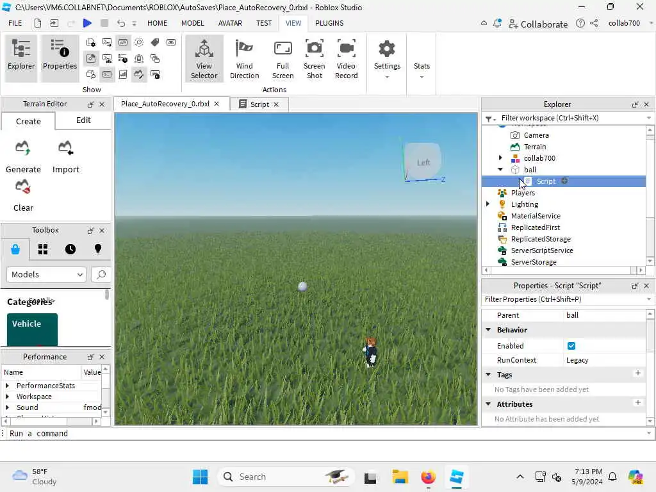Click the Share icon near collab700

[x=594, y=23]
